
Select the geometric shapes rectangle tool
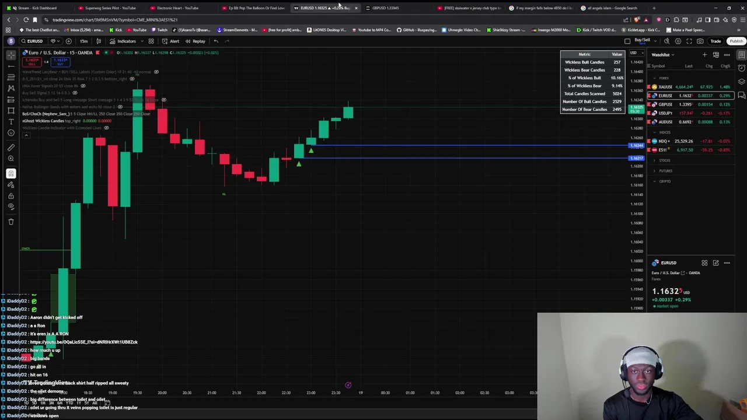coord(11,110)
